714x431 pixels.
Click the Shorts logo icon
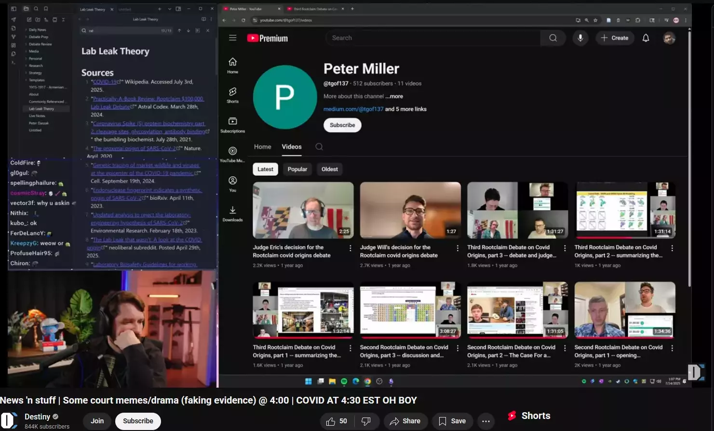(512, 416)
